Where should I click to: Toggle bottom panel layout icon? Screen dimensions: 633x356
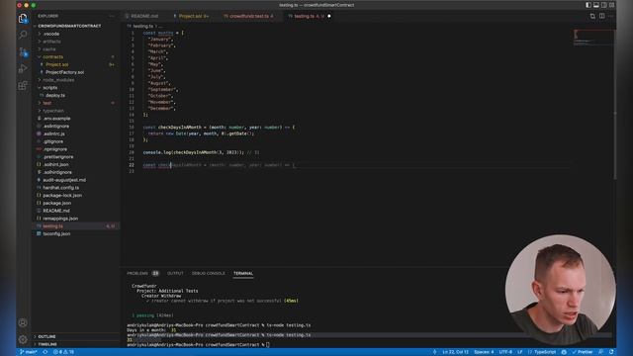pyautogui.click(x=595, y=5)
